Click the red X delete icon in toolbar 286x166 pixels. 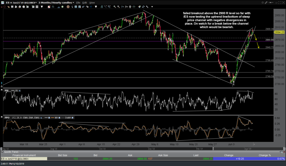pos(1,7)
